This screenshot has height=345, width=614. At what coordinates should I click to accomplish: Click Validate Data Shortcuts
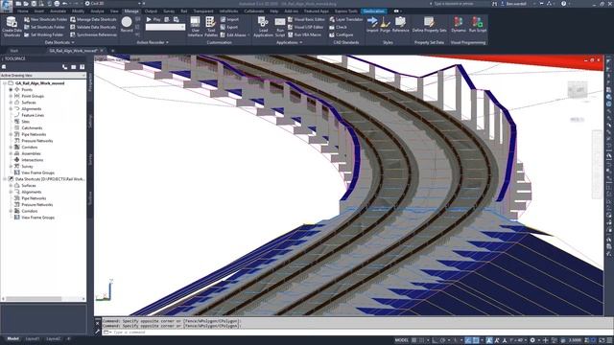tap(93, 27)
